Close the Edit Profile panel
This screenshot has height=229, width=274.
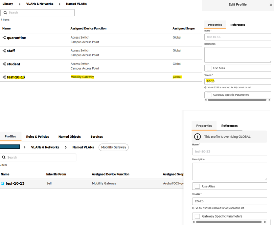271,5
